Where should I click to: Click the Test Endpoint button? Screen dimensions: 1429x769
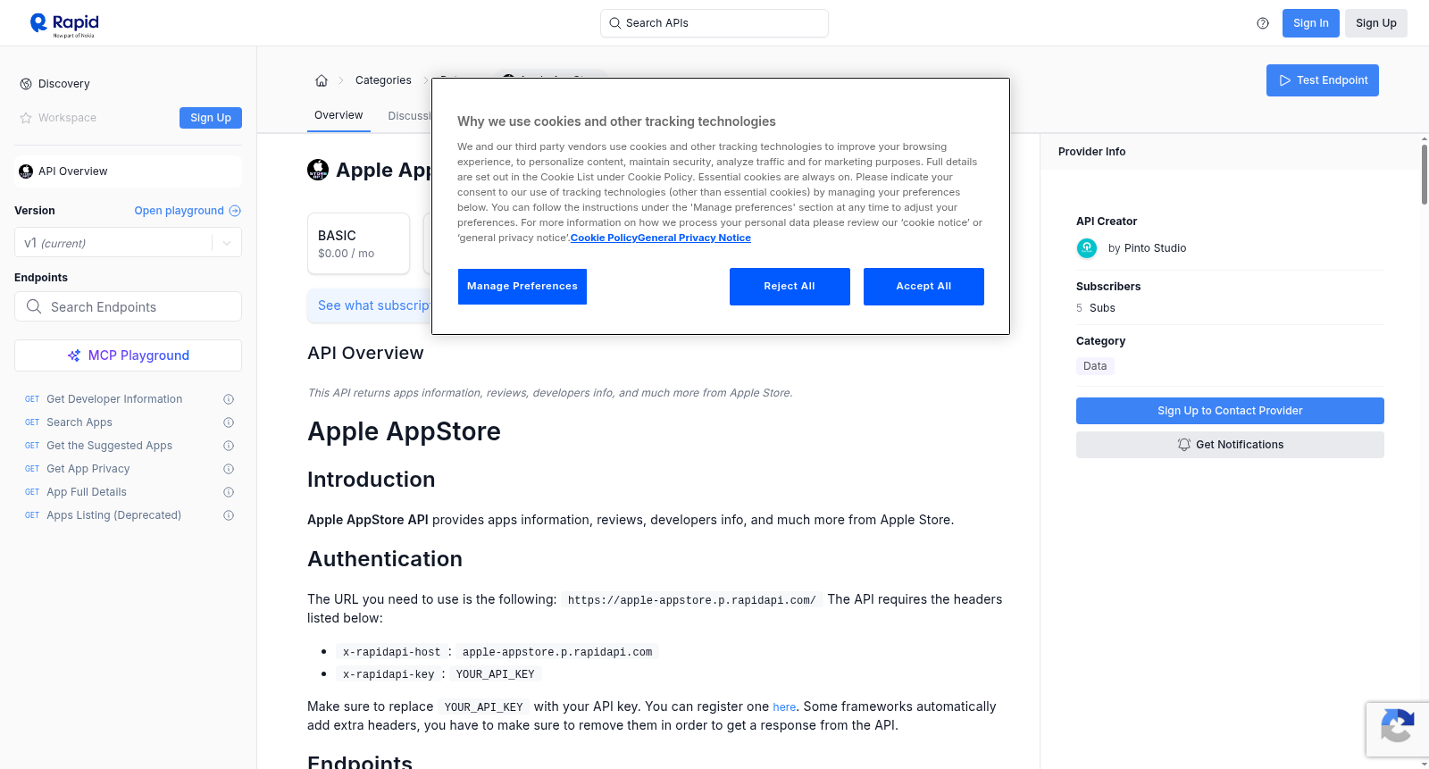click(1323, 80)
